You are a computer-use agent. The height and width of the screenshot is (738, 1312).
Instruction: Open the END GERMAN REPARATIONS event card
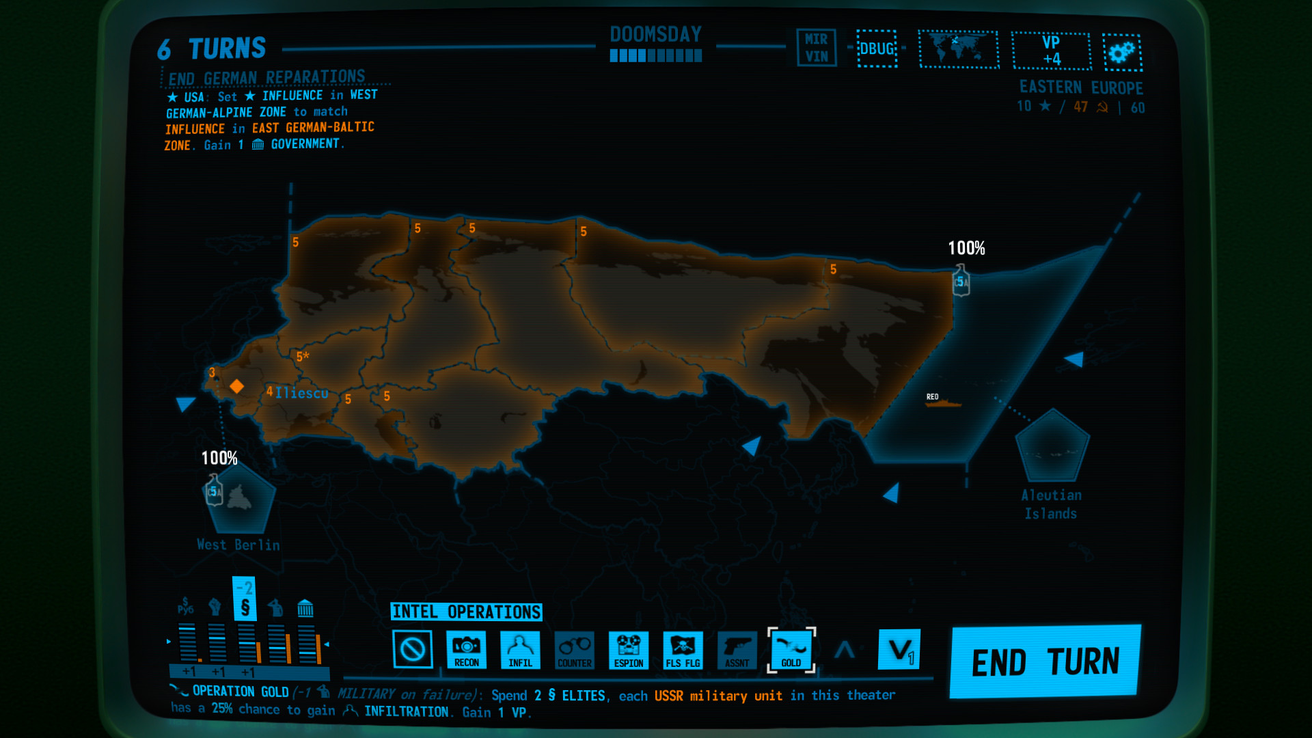tap(268, 77)
